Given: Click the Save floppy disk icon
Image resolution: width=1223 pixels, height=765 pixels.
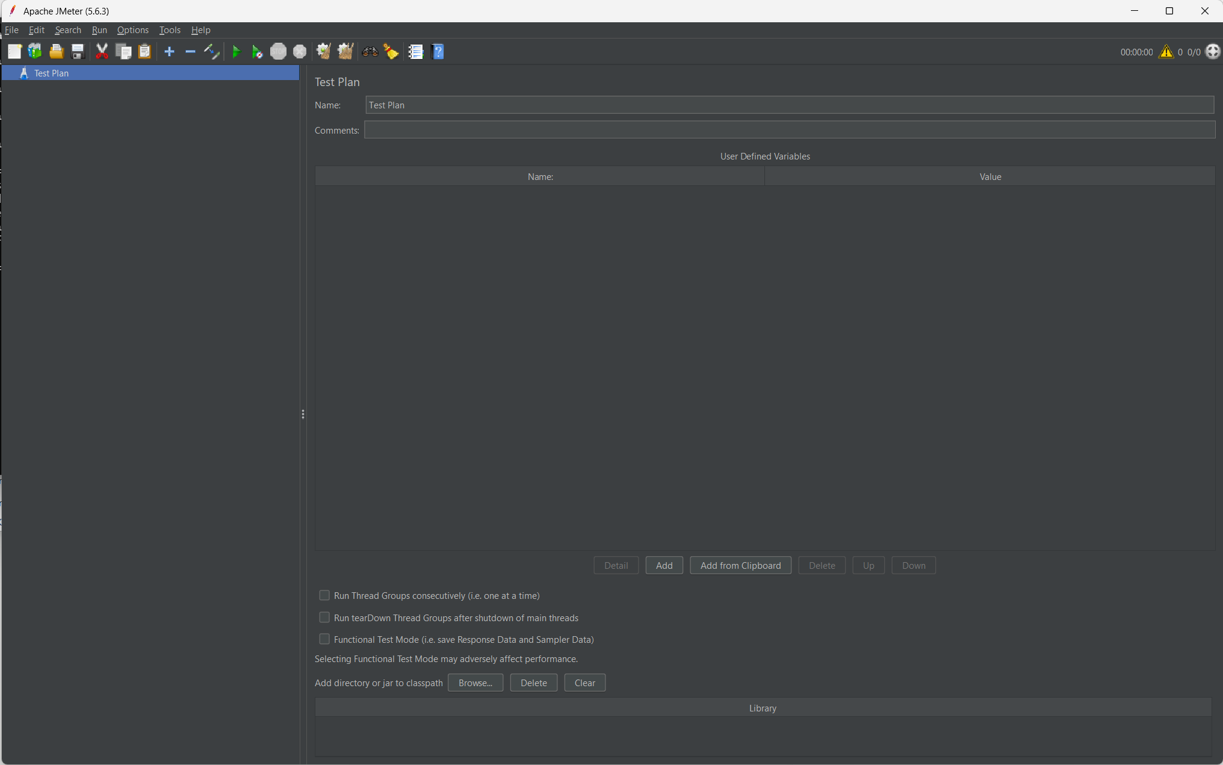Looking at the screenshot, I should point(78,52).
